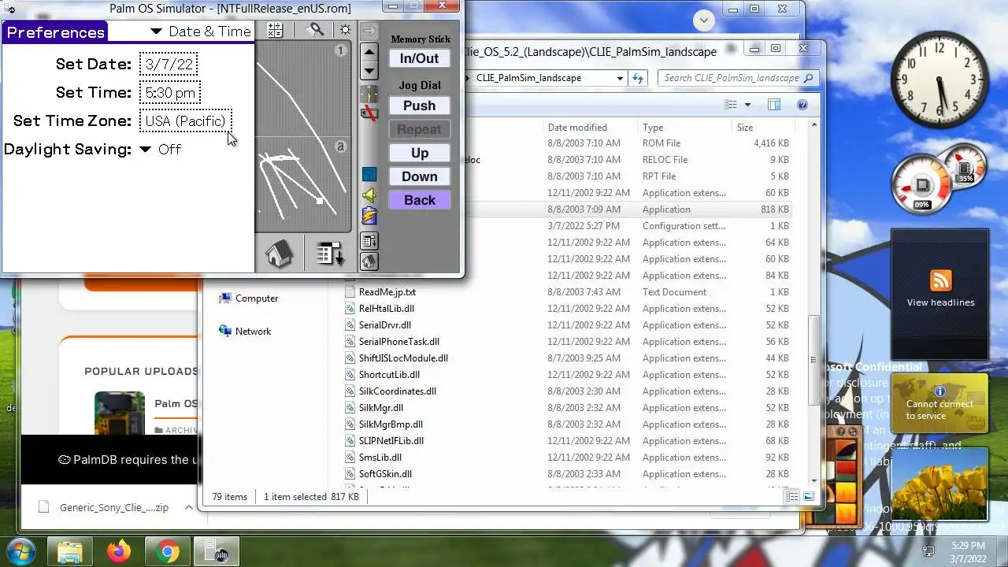
Task: Click the purple Back button
Action: click(x=419, y=200)
